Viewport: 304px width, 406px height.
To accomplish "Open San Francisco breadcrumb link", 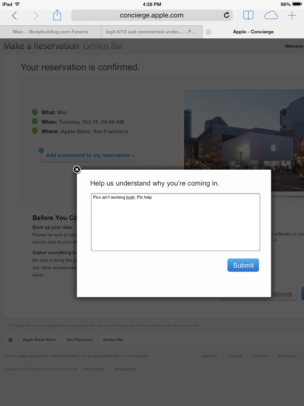I will click(79, 339).
